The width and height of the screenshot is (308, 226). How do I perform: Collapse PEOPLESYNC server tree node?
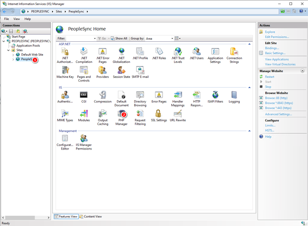tap(4, 41)
